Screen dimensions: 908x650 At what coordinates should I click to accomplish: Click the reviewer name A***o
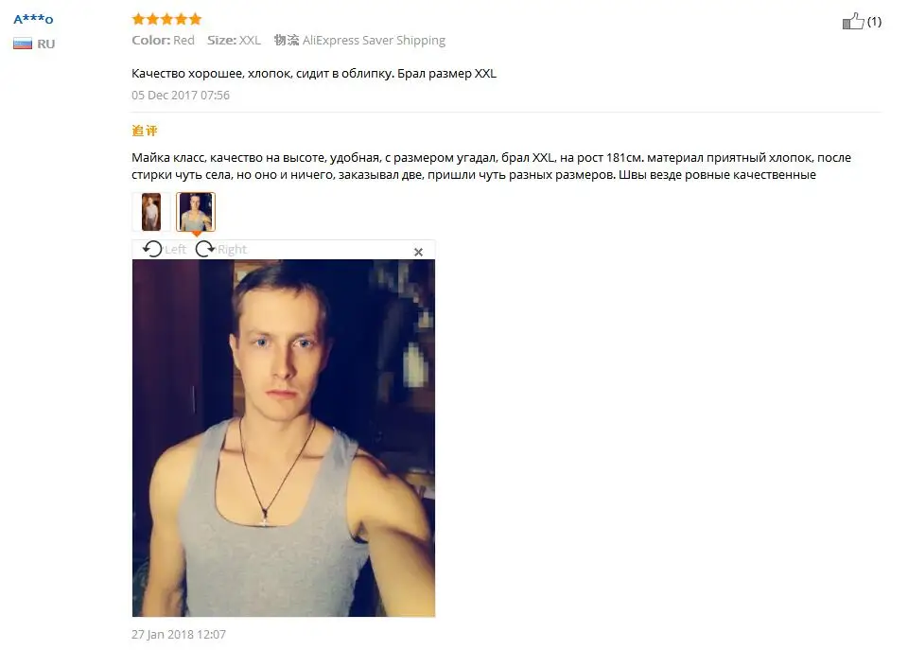point(34,19)
